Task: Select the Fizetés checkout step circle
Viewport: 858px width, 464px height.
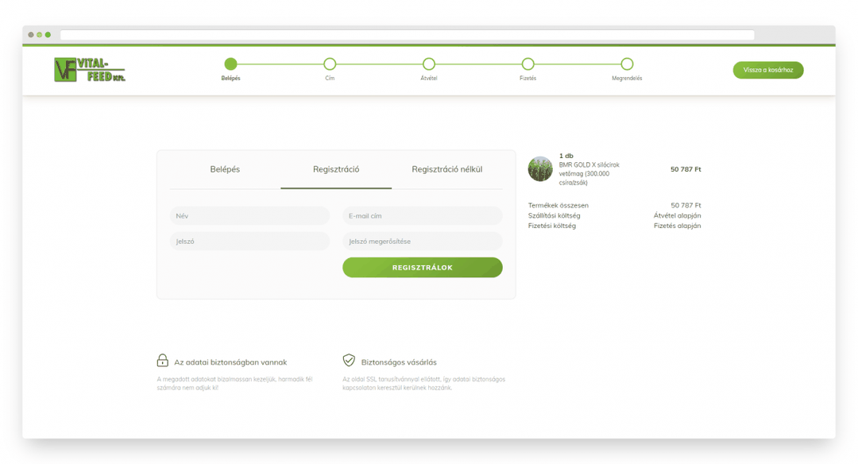Action: point(528,64)
